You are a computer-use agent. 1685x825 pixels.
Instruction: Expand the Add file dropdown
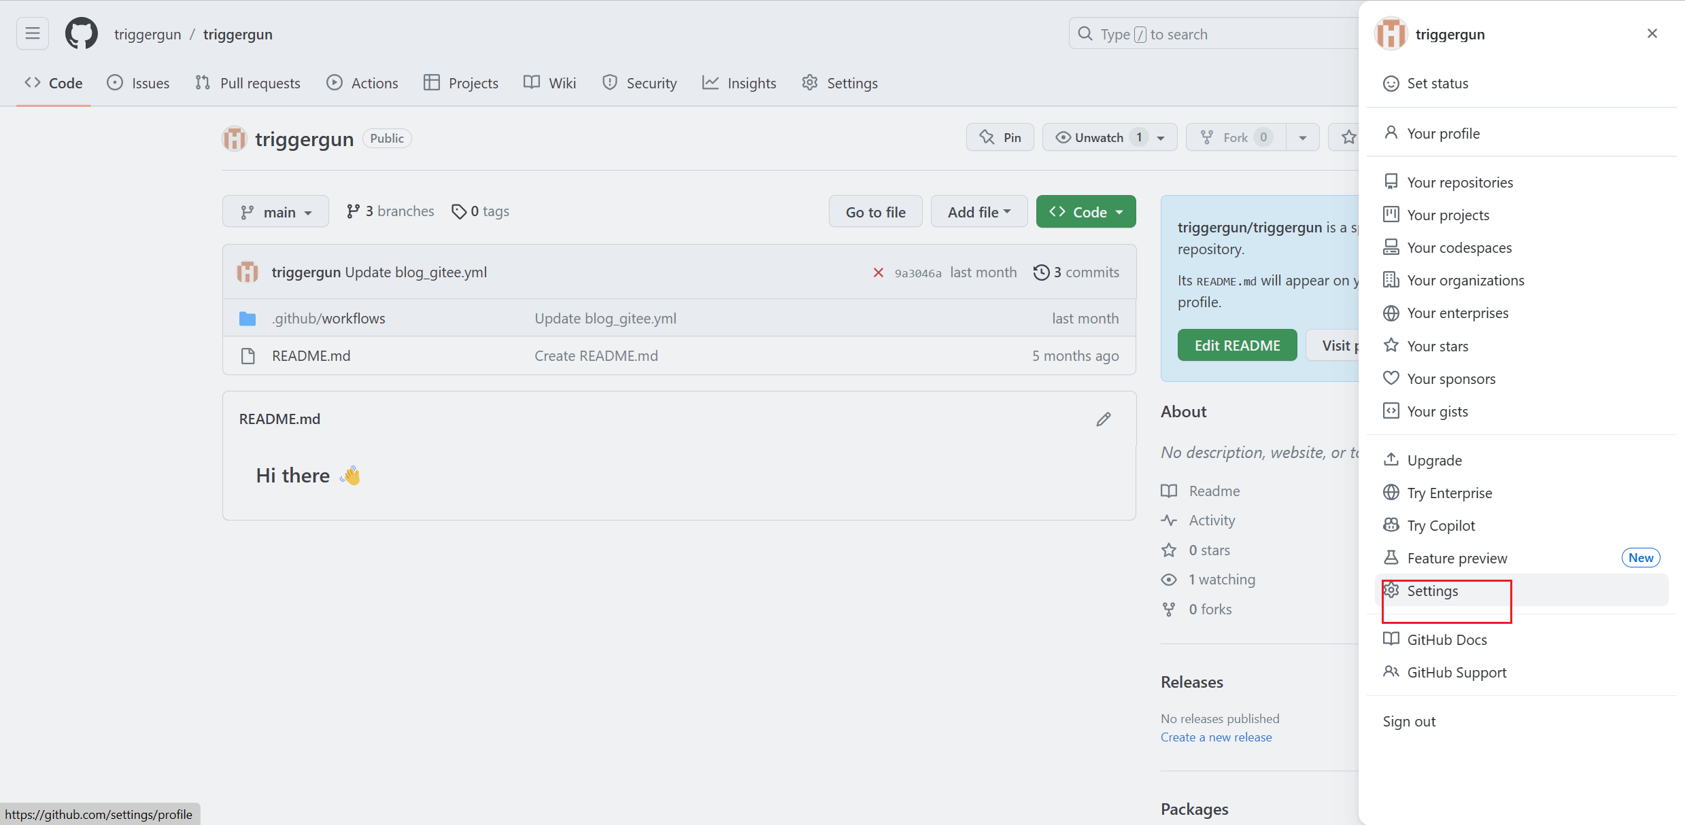pos(978,212)
